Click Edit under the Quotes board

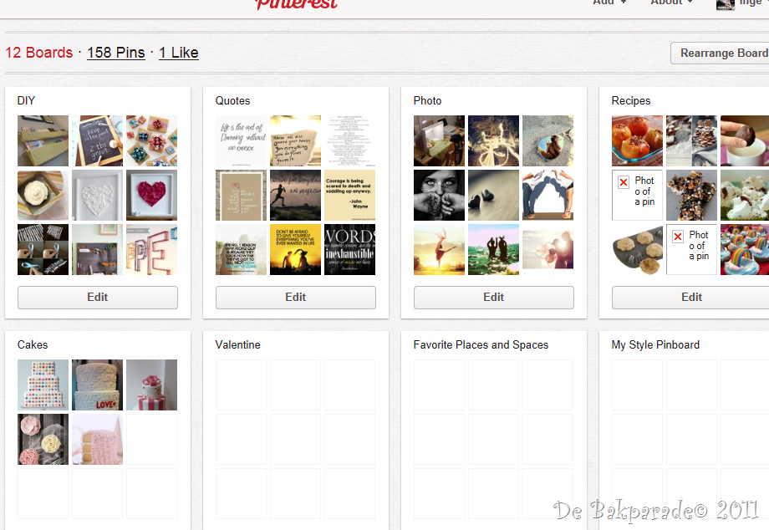[296, 297]
